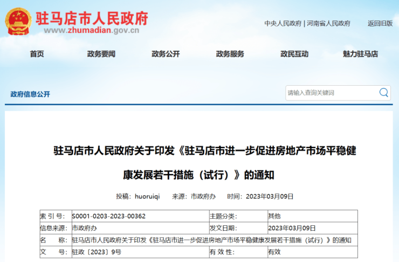This screenshot has height=262, width=399.
Task: Click document number 驻政〔2023〕9号
Action: point(97,252)
